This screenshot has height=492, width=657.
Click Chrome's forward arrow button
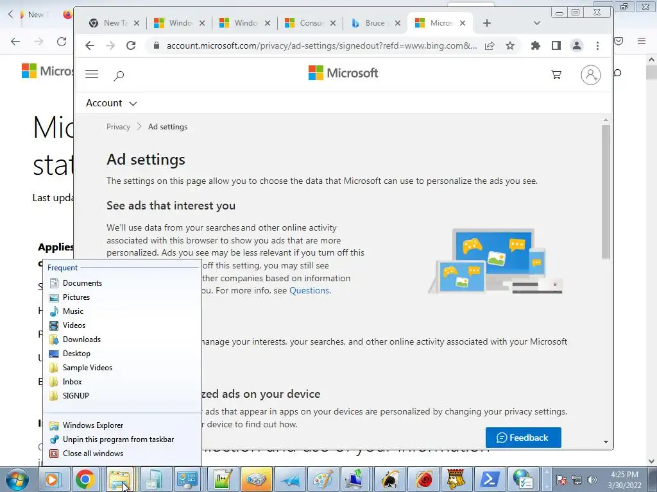point(110,45)
